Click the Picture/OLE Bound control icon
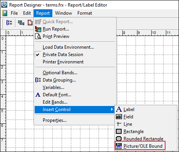Viewport: 179px width, 152px height. click(119, 146)
